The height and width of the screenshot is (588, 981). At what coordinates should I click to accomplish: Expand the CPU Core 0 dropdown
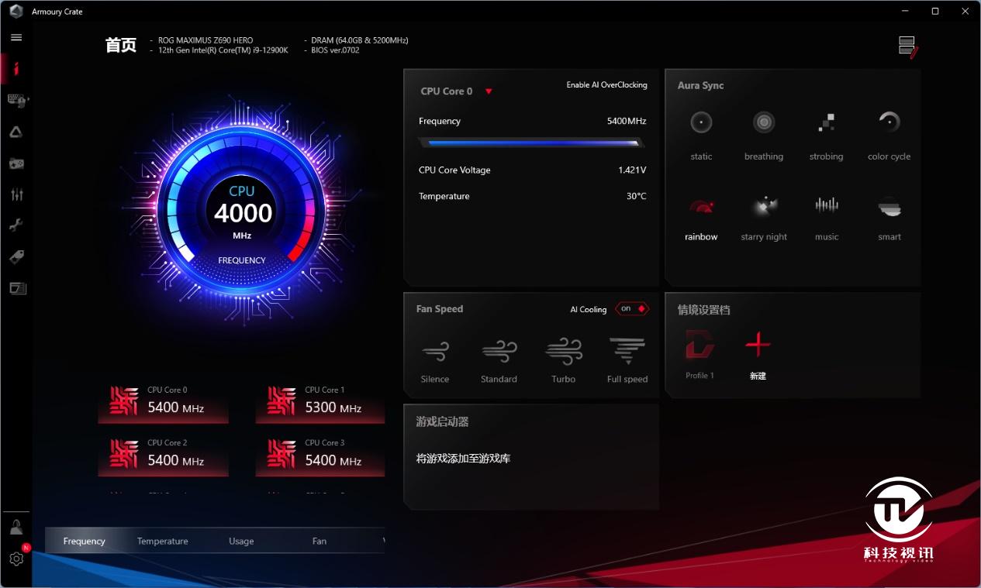click(489, 91)
